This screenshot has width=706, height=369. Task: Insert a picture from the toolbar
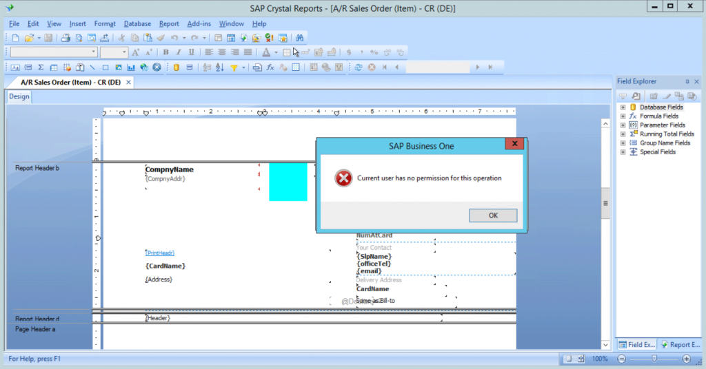119,67
